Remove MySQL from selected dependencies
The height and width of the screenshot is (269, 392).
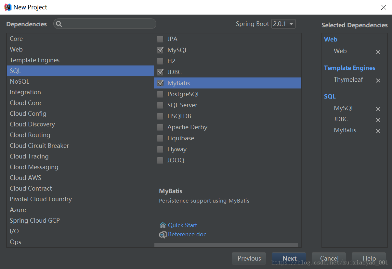[x=378, y=109]
